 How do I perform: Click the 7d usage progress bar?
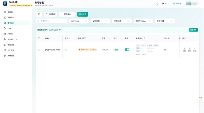pyautogui.click(x=142, y=51)
